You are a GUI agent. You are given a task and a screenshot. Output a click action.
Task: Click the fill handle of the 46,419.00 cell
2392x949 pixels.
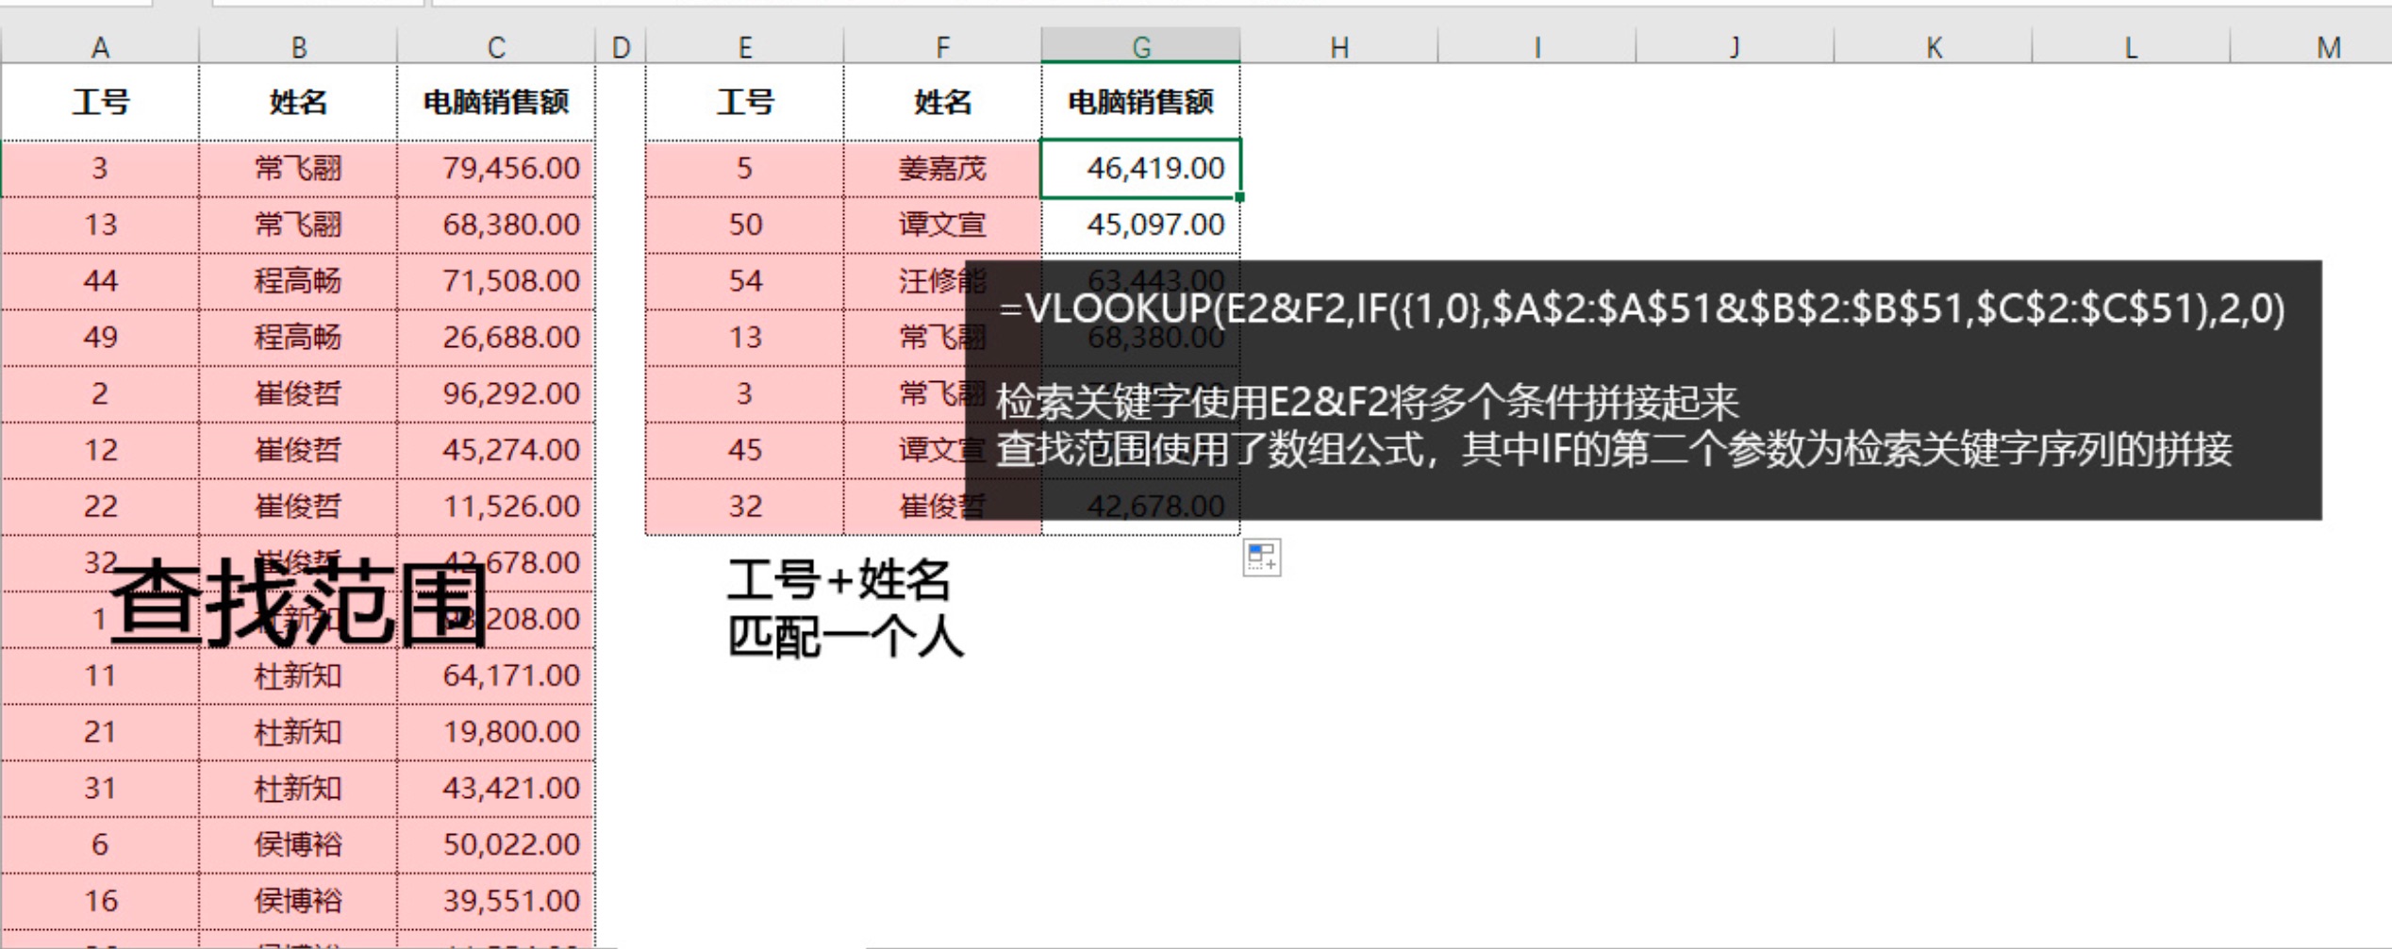1239,197
